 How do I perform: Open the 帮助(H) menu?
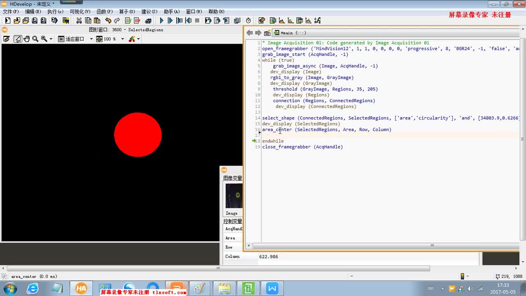click(x=216, y=12)
